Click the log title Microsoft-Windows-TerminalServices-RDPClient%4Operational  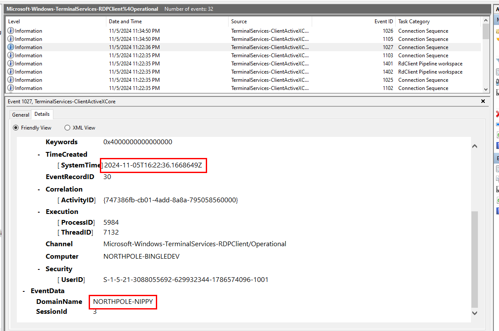coord(82,9)
